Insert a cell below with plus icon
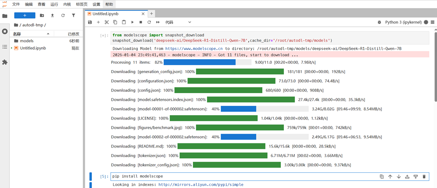This screenshot has height=188, width=437. [x=98, y=22]
